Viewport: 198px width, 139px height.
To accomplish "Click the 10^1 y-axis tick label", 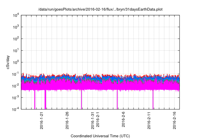I will [x=16, y=51].
